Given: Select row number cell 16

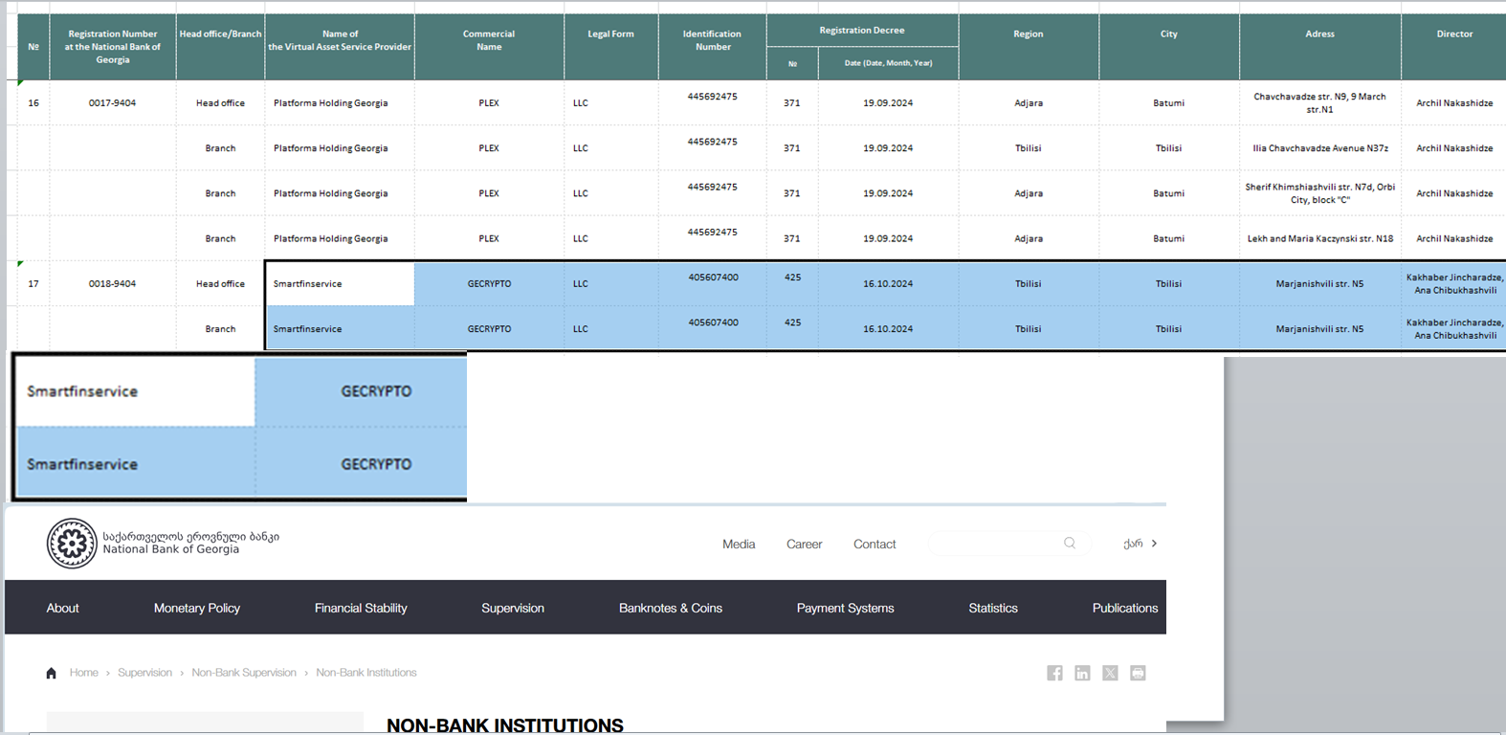Looking at the screenshot, I should click(x=33, y=103).
